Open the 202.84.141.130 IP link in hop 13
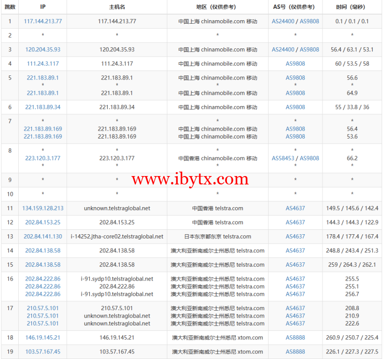Screen dimensions: 384x359 point(43,237)
